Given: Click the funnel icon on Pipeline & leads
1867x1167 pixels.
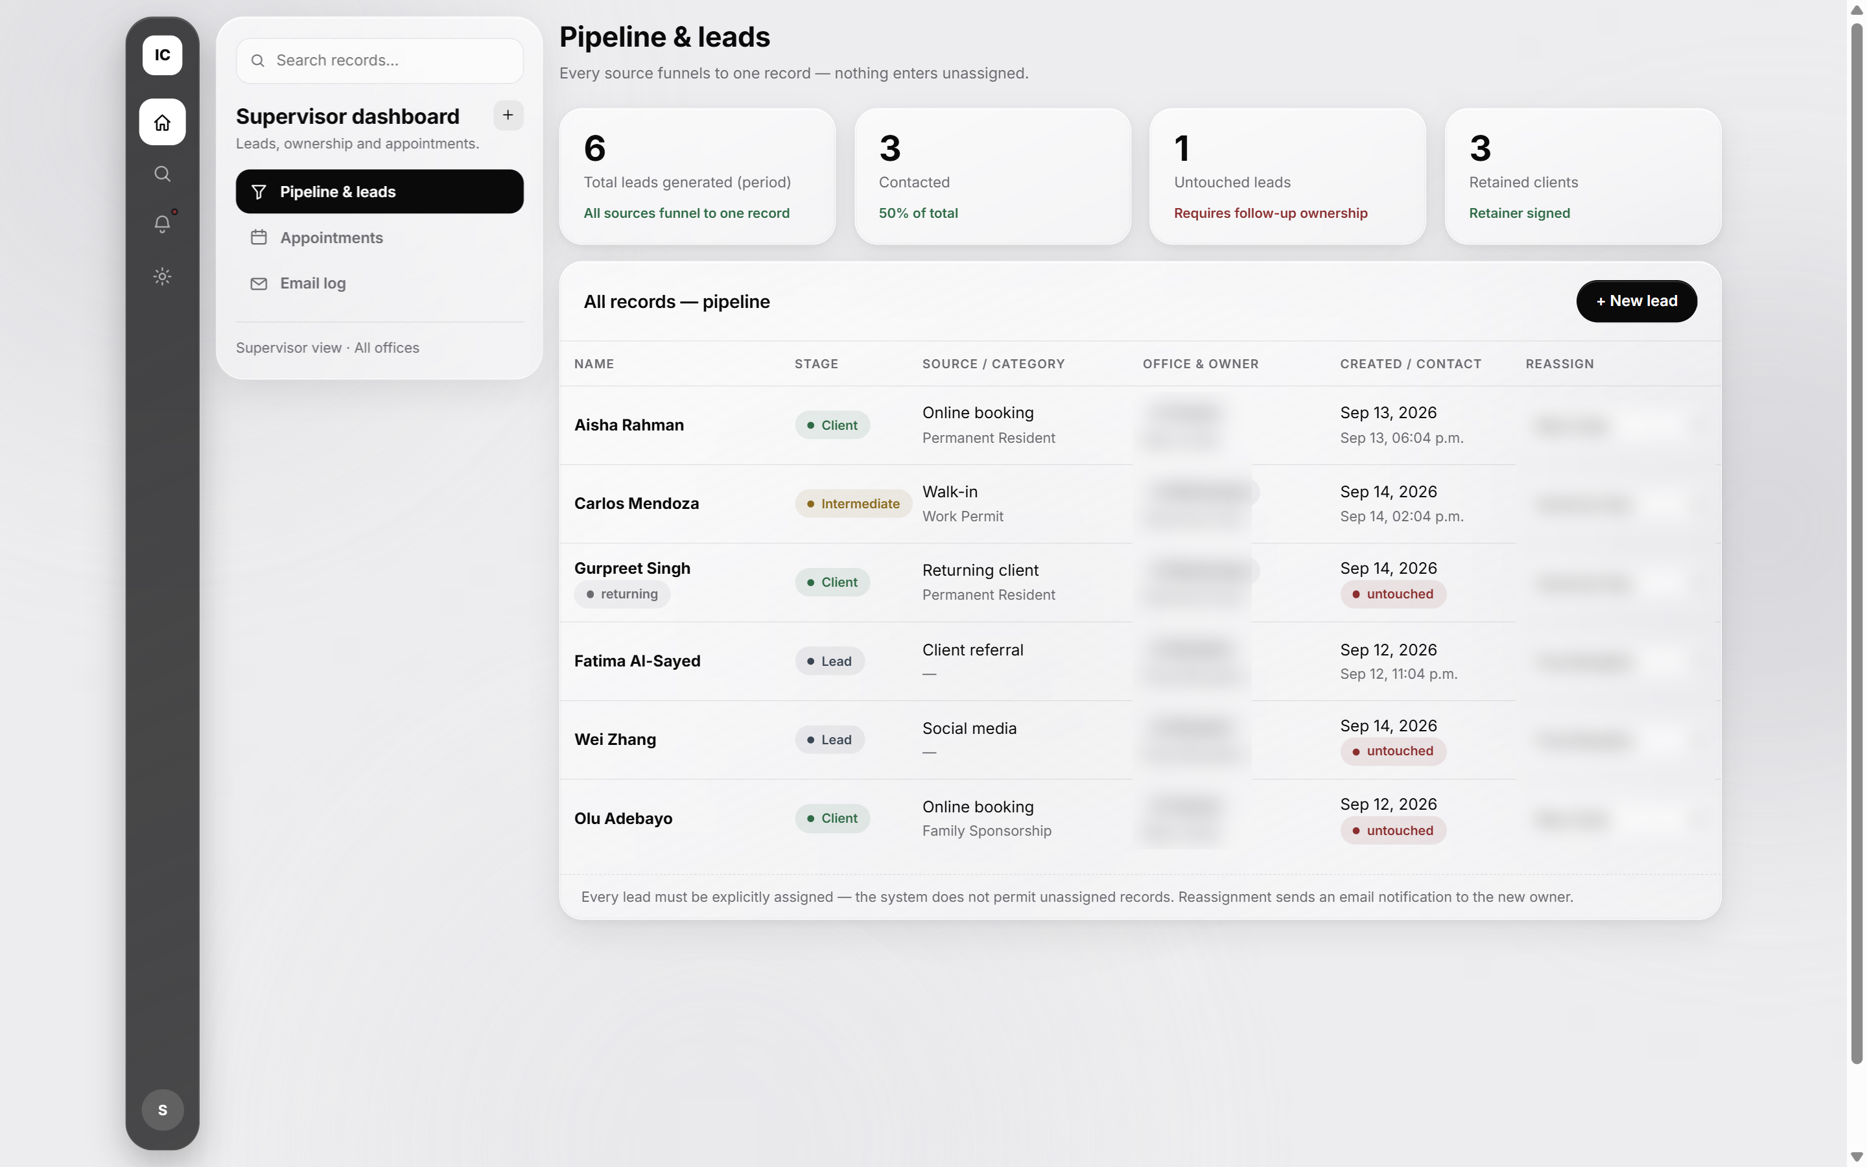Looking at the screenshot, I should [x=259, y=191].
